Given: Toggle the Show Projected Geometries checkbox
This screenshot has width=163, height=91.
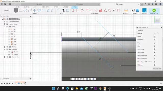Looking at the screenshot, I should tap(154, 62).
